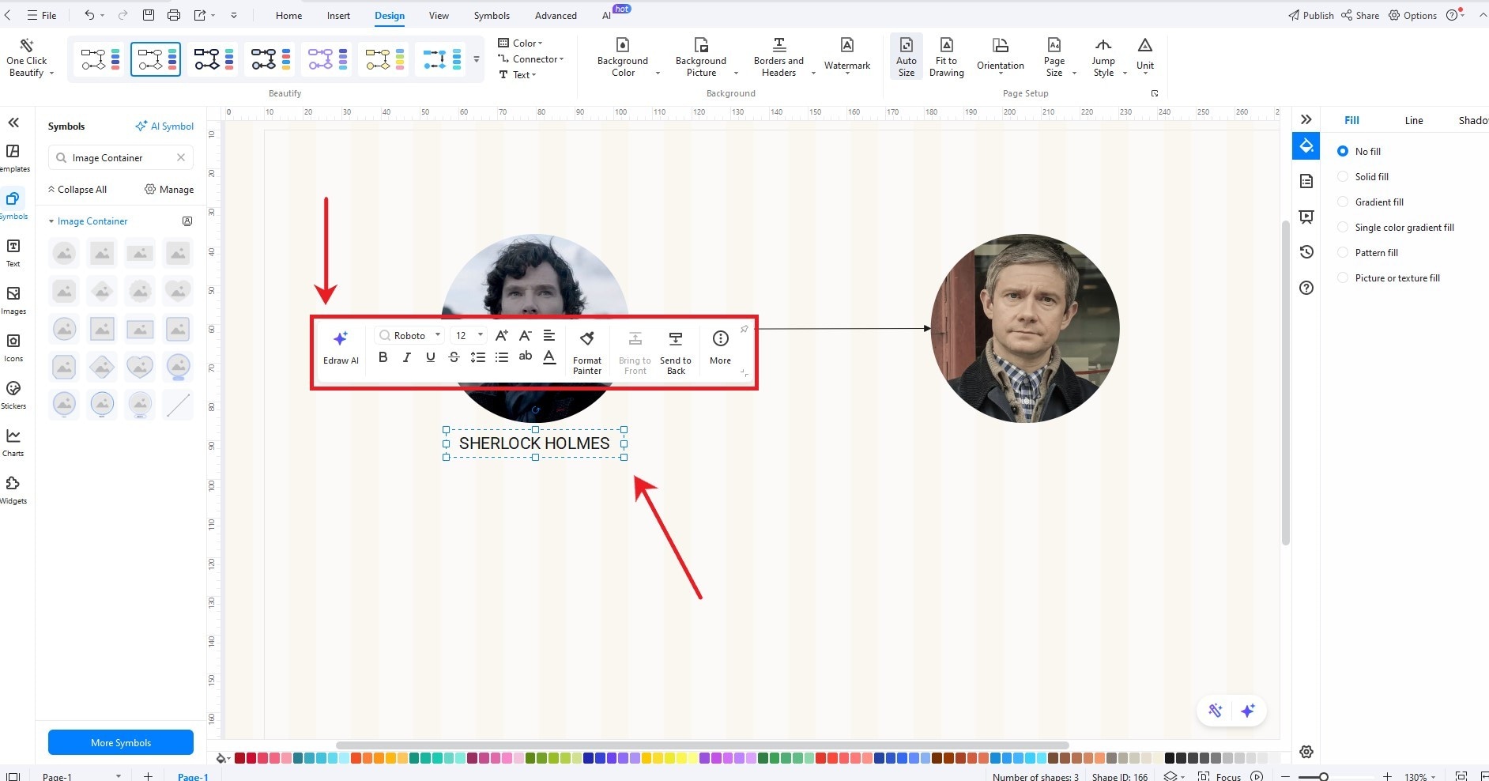The image size is (1489, 781).
Task: Open the Widgets sidebar panel
Action: coord(13,489)
